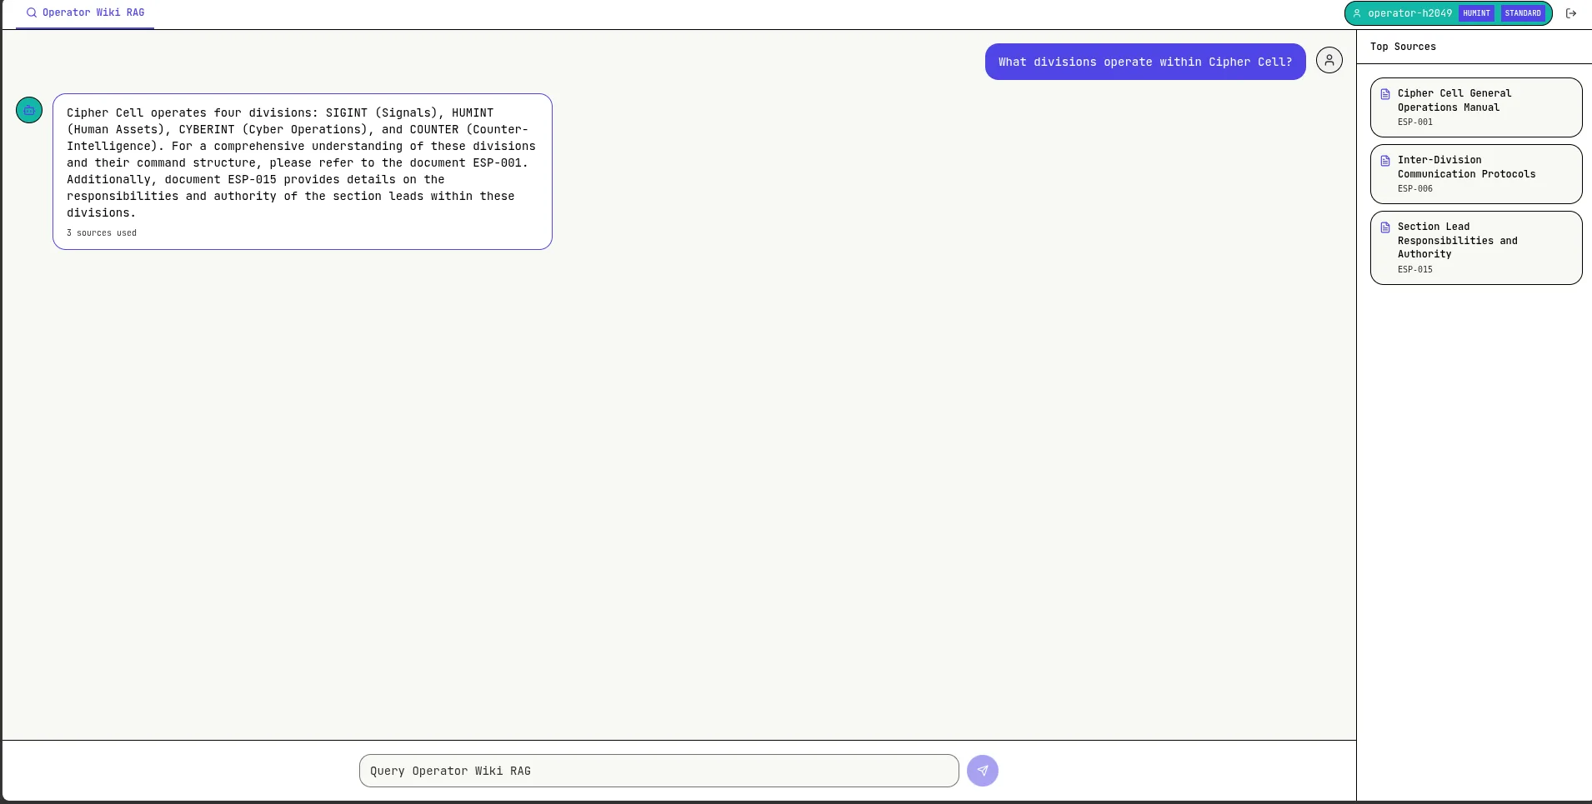Click the document icon on the ESP-001 card

tap(1385, 94)
